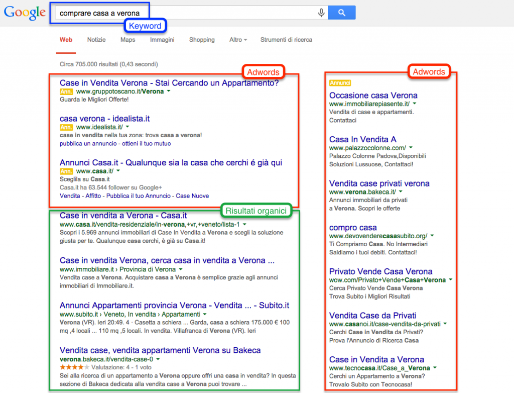The height and width of the screenshot is (393, 514).
Task: Open 'Vendita case, vendita appartamenti Verona su Bakeca'
Action: [160, 350]
